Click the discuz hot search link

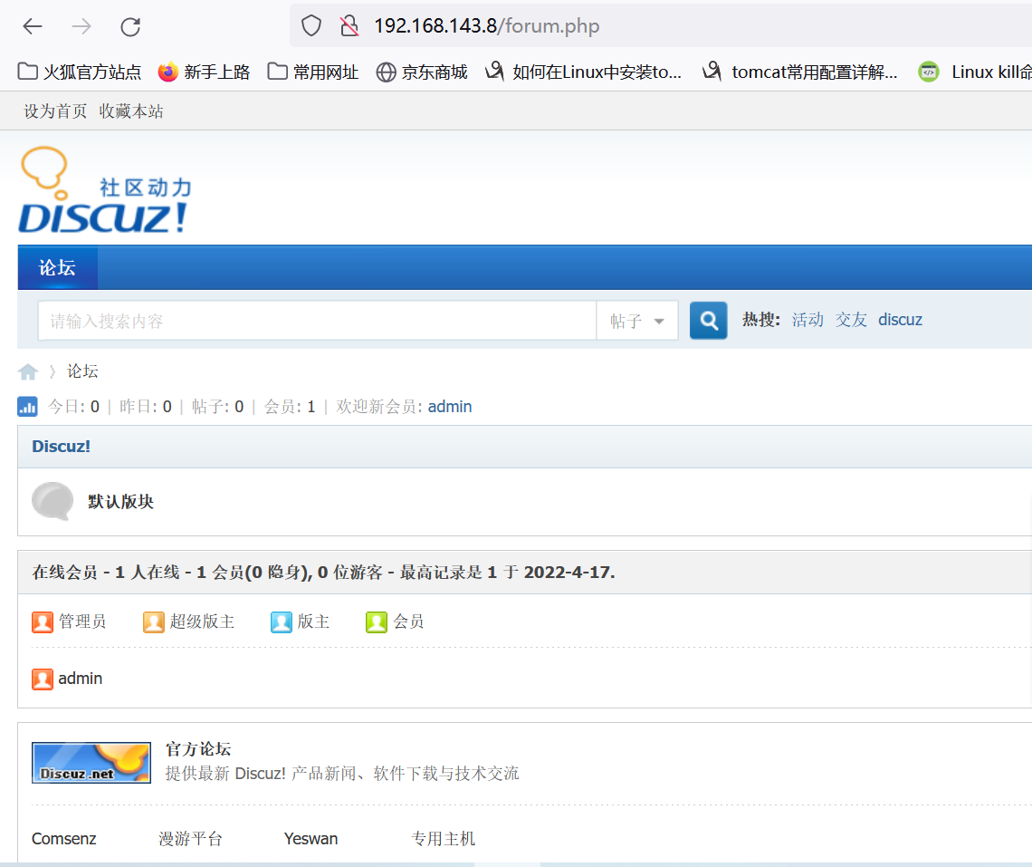click(x=900, y=319)
